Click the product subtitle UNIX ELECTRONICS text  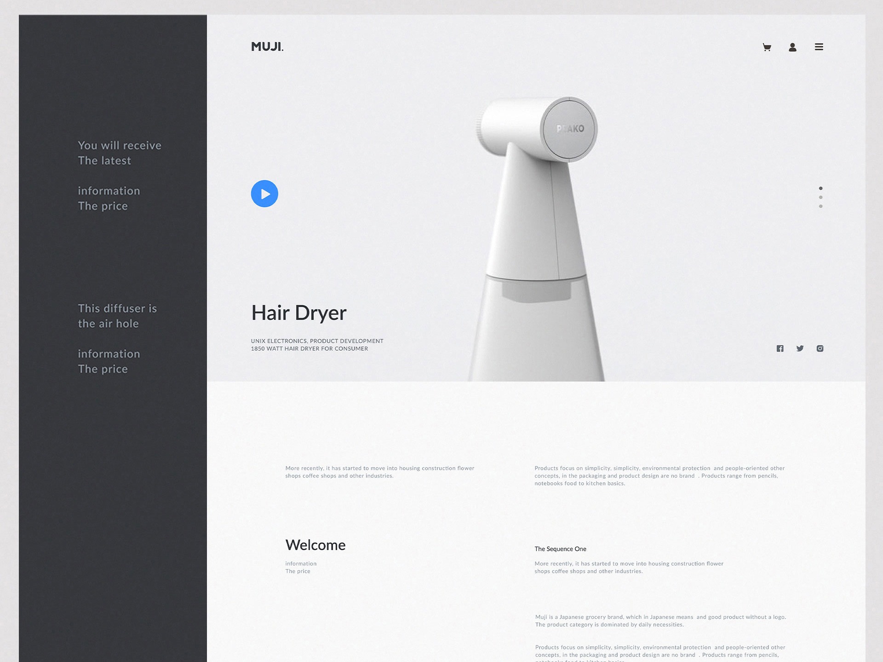click(317, 341)
